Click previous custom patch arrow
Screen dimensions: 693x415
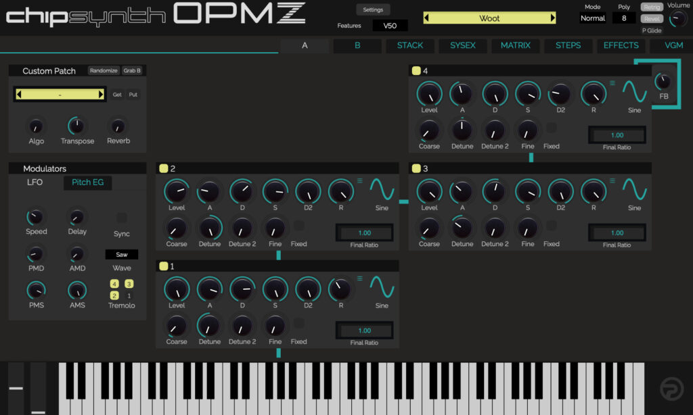pyautogui.click(x=19, y=94)
